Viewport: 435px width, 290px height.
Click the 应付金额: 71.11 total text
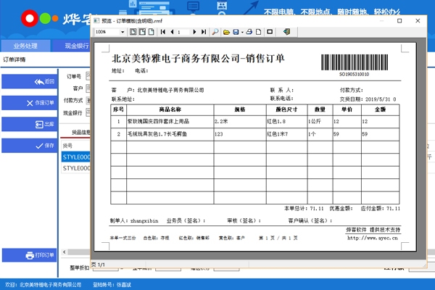[381, 208]
